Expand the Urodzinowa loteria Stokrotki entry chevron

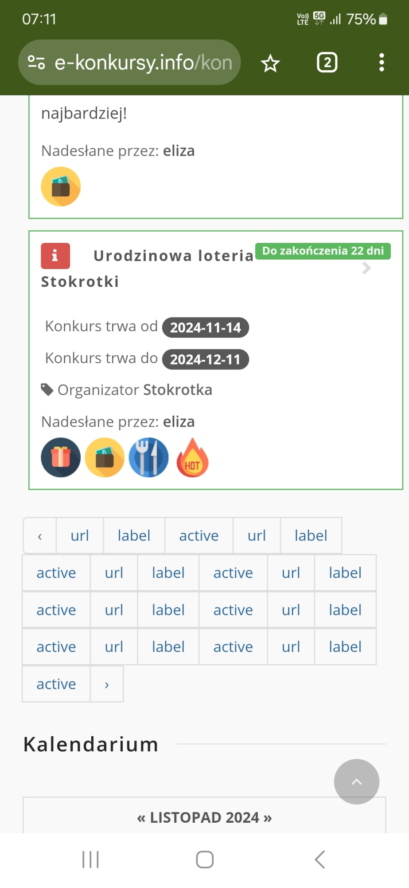pyautogui.click(x=366, y=268)
